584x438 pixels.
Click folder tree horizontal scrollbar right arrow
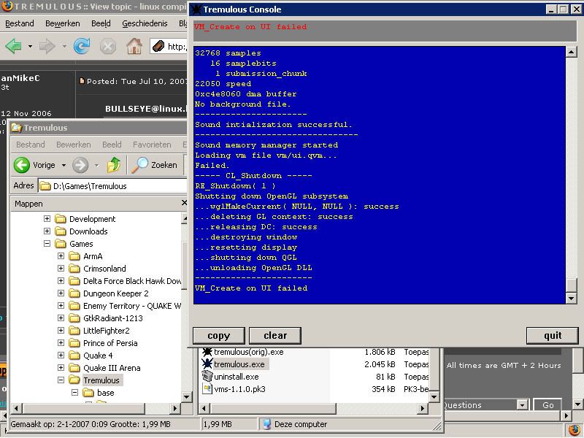point(174,408)
